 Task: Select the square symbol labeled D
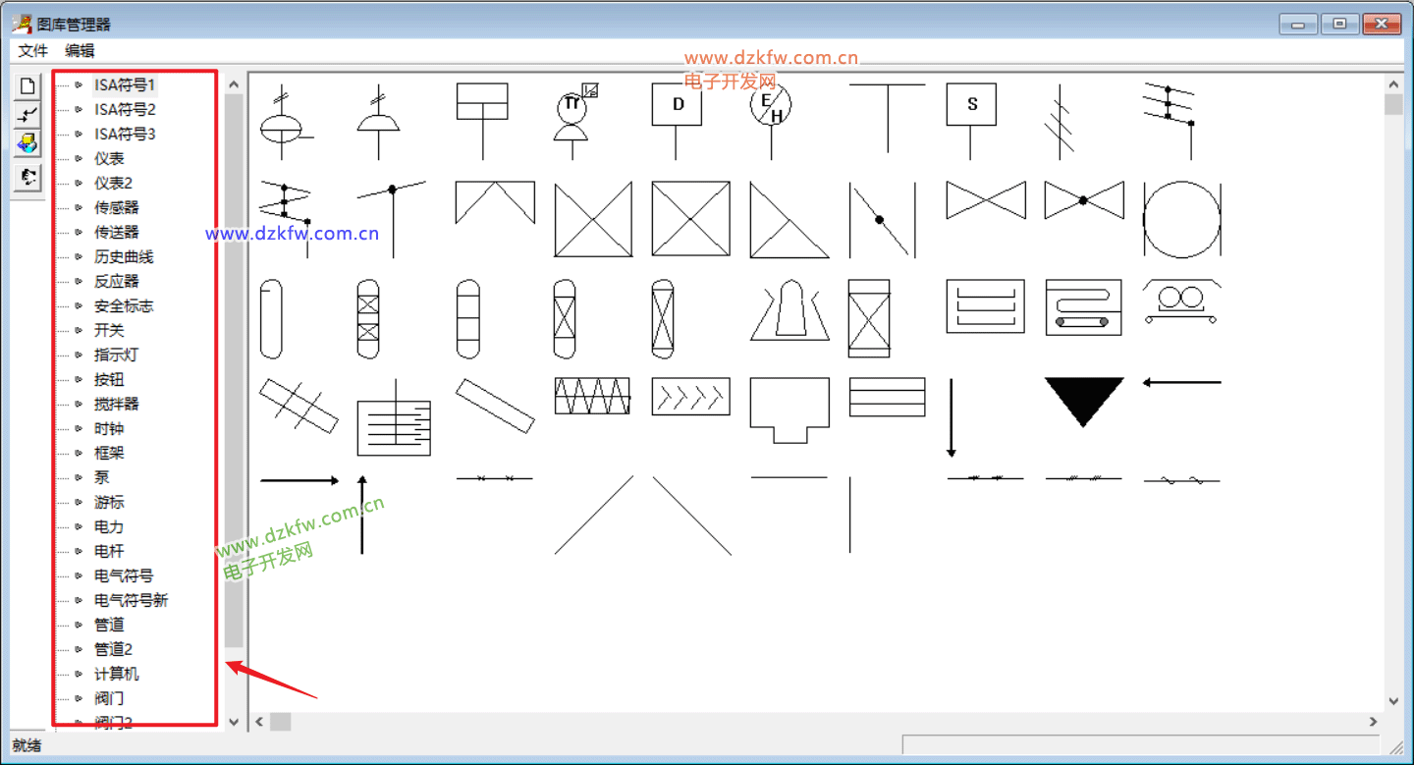pos(677,105)
